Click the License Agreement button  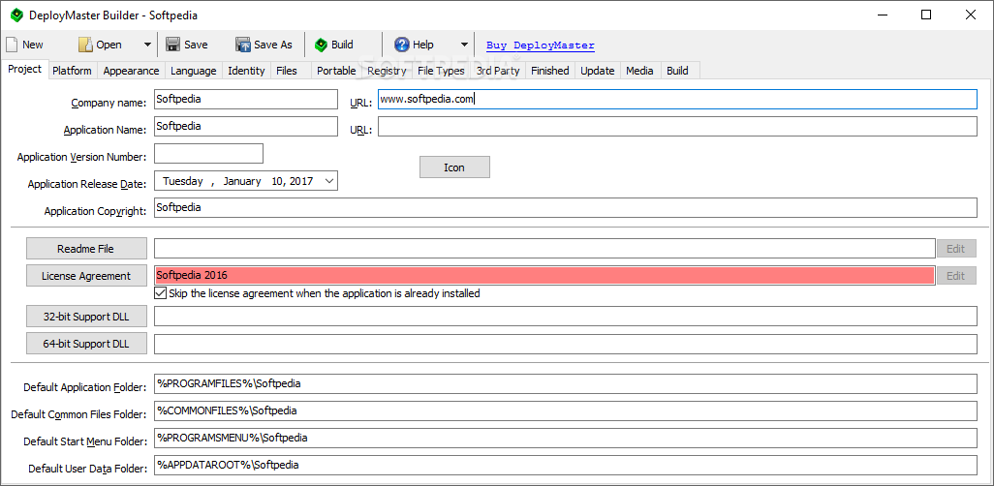(86, 276)
